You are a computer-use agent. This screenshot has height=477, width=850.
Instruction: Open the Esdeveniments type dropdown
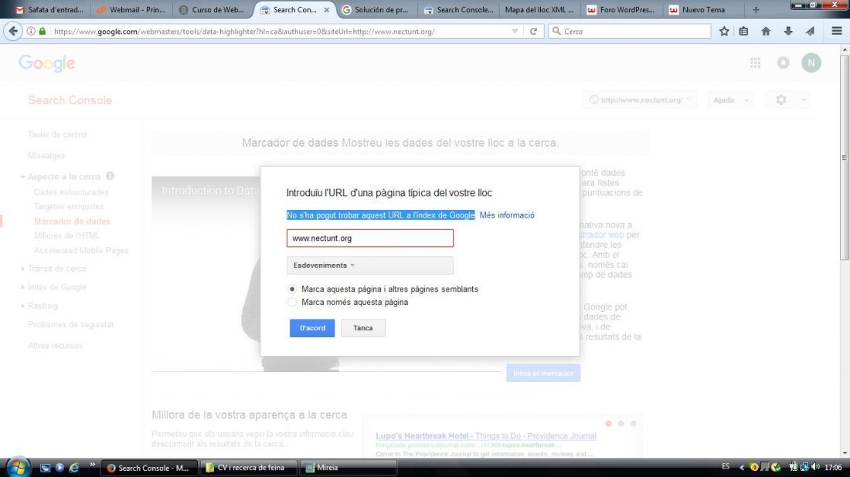point(369,266)
